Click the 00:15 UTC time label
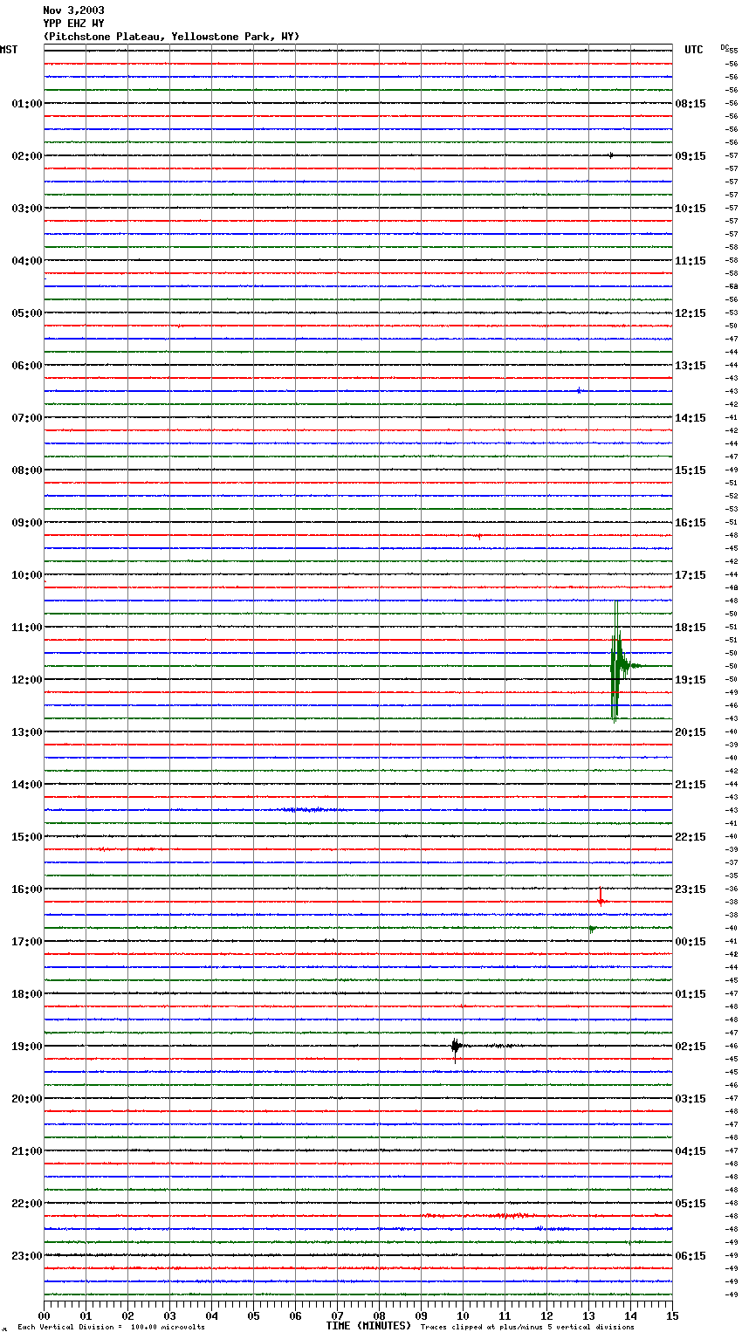This screenshot has height=1339, width=742. pos(690,942)
